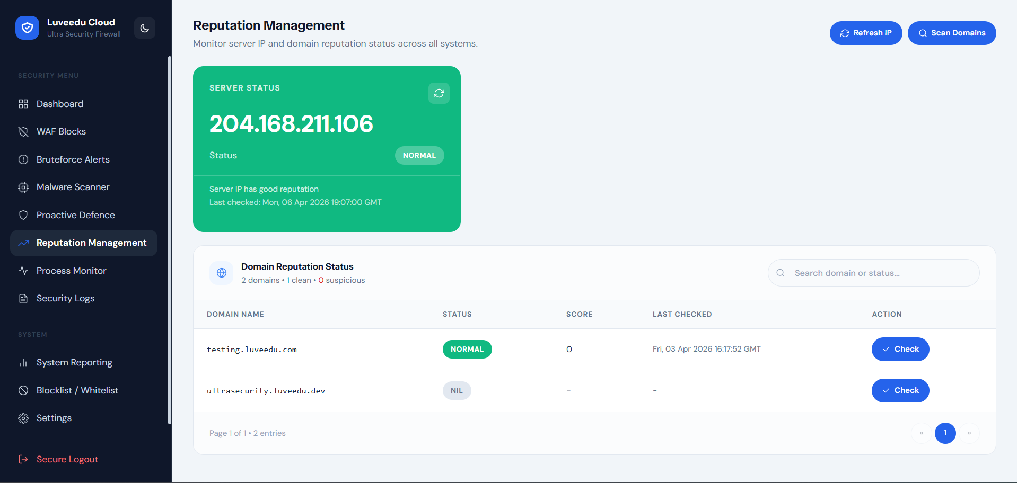Click the Search domain or status field

tap(873, 273)
